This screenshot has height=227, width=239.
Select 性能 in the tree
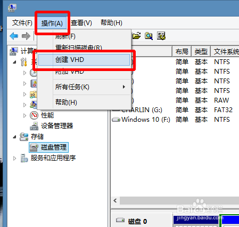tap(47, 115)
